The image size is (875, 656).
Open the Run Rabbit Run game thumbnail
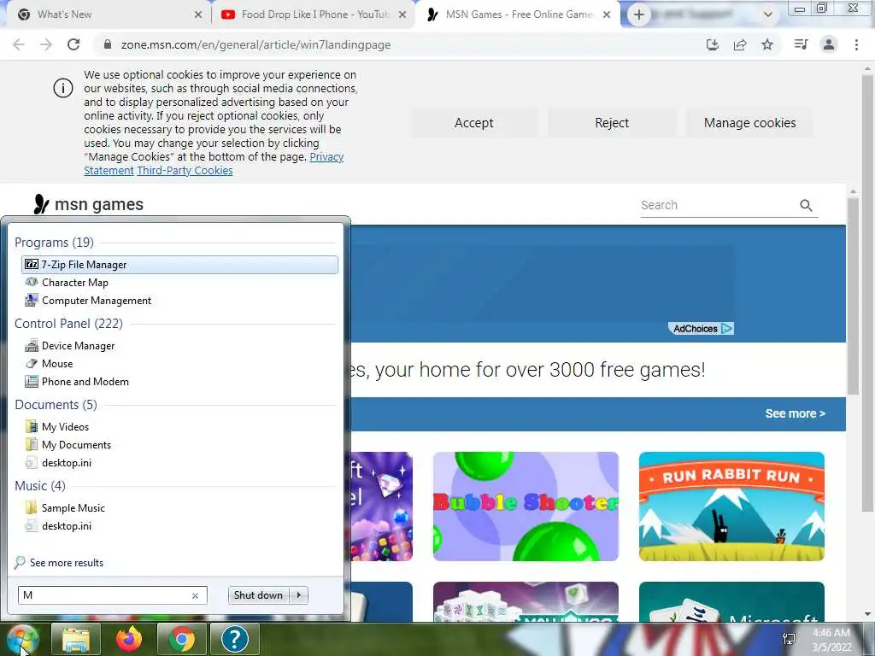(x=731, y=507)
